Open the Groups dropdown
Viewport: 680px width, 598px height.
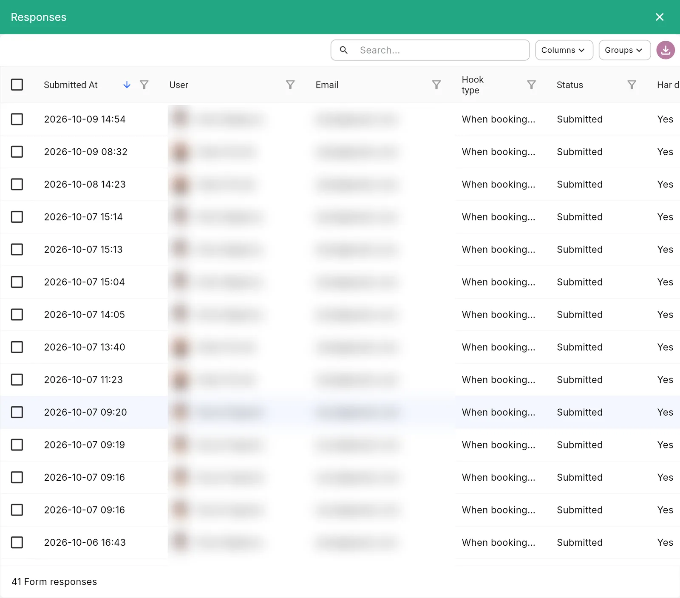click(x=624, y=50)
